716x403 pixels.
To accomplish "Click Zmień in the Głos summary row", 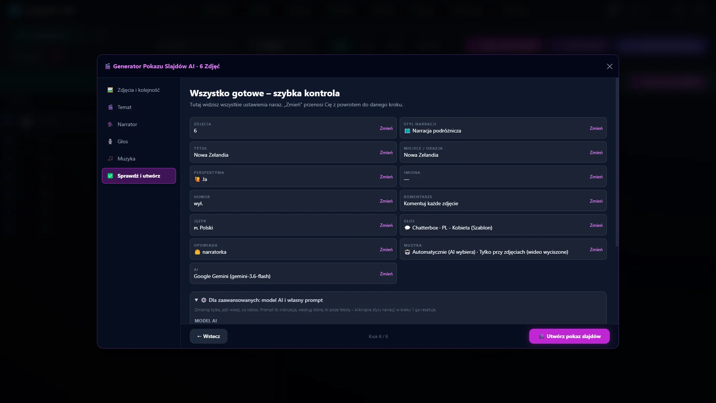I will click(596, 225).
